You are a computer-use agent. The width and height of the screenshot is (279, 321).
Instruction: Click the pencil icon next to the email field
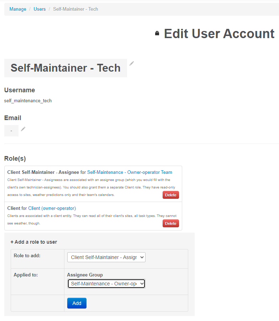pos(23,129)
